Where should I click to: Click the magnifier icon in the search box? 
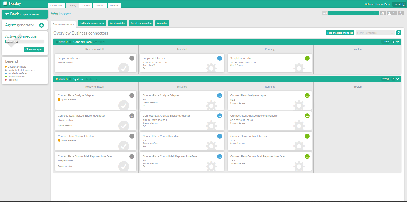point(392,33)
